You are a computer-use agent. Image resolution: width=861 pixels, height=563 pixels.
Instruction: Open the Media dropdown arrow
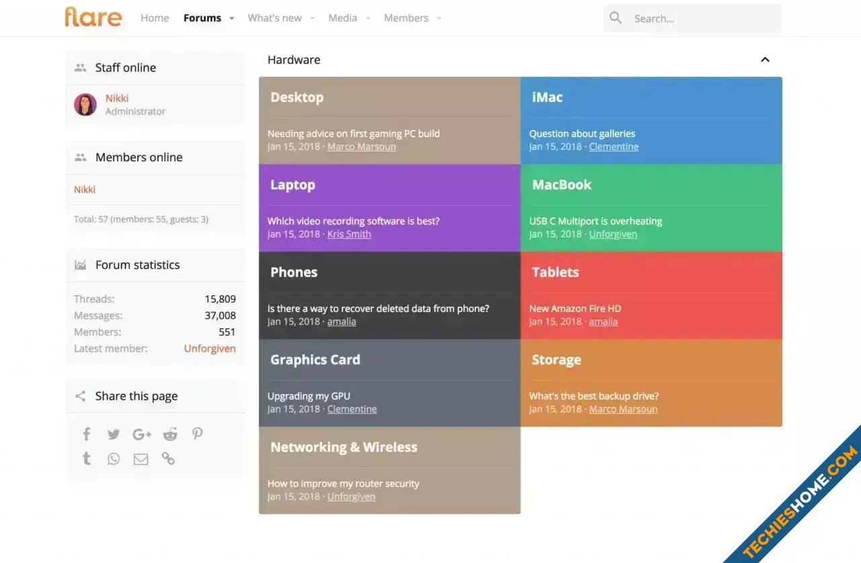[368, 19]
